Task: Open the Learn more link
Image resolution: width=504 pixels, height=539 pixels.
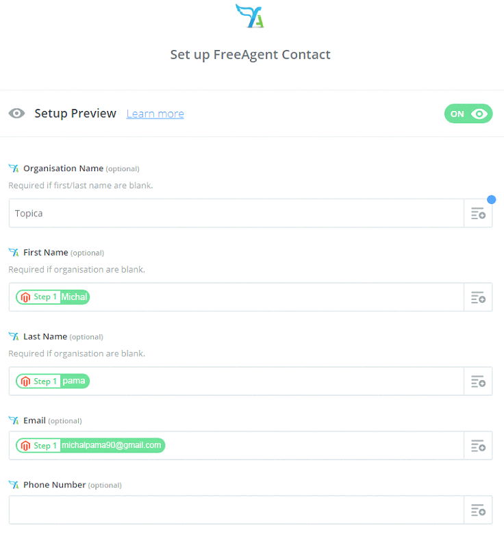Action: [155, 114]
